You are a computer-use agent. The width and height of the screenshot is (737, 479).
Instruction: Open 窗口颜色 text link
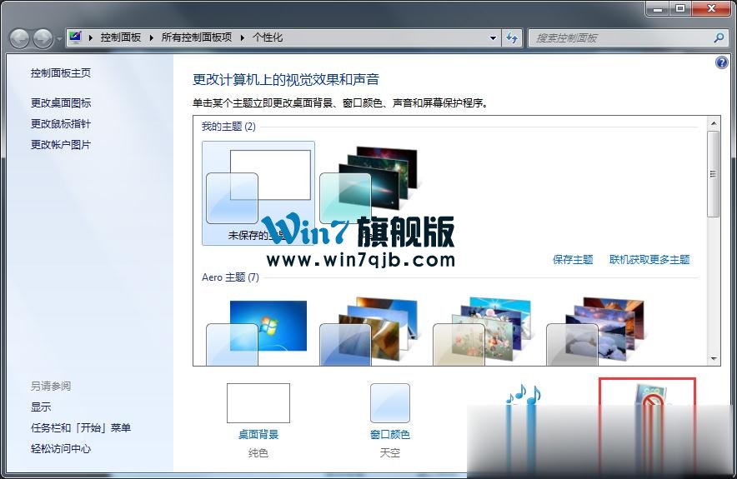pos(389,434)
